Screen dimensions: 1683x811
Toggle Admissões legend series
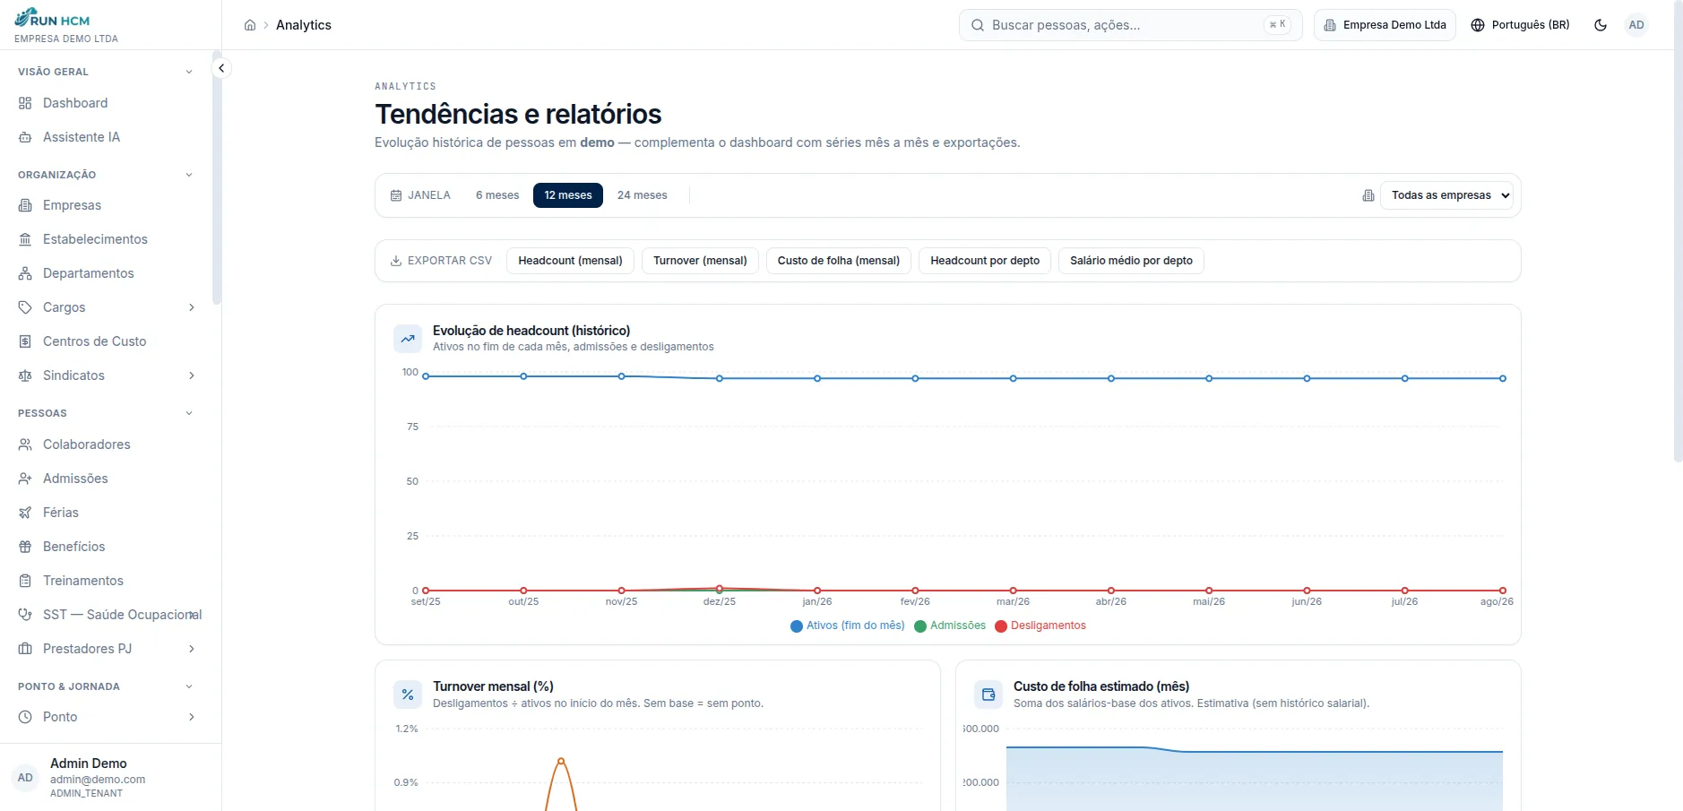(950, 626)
